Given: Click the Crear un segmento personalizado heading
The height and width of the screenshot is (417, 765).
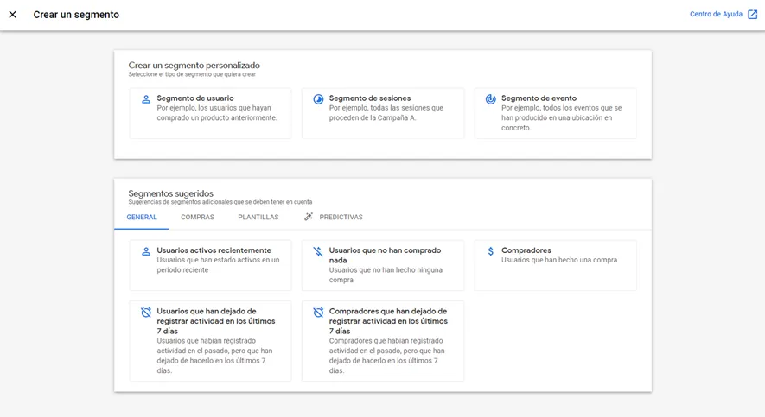Looking at the screenshot, I should tap(194, 66).
